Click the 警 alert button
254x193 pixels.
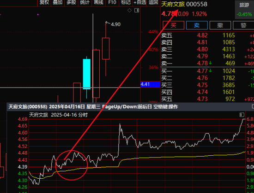[x=243, y=25]
